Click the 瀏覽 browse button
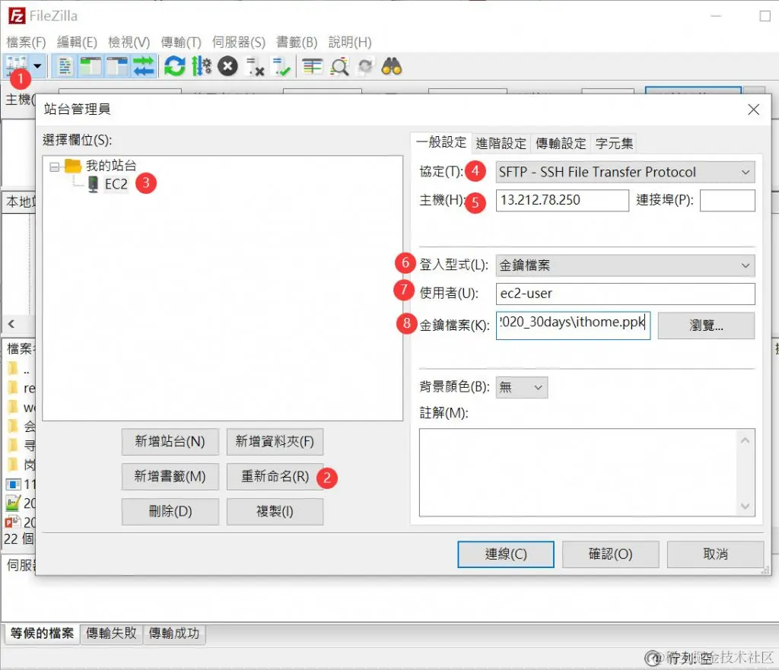This screenshot has width=779, height=670. (705, 325)
